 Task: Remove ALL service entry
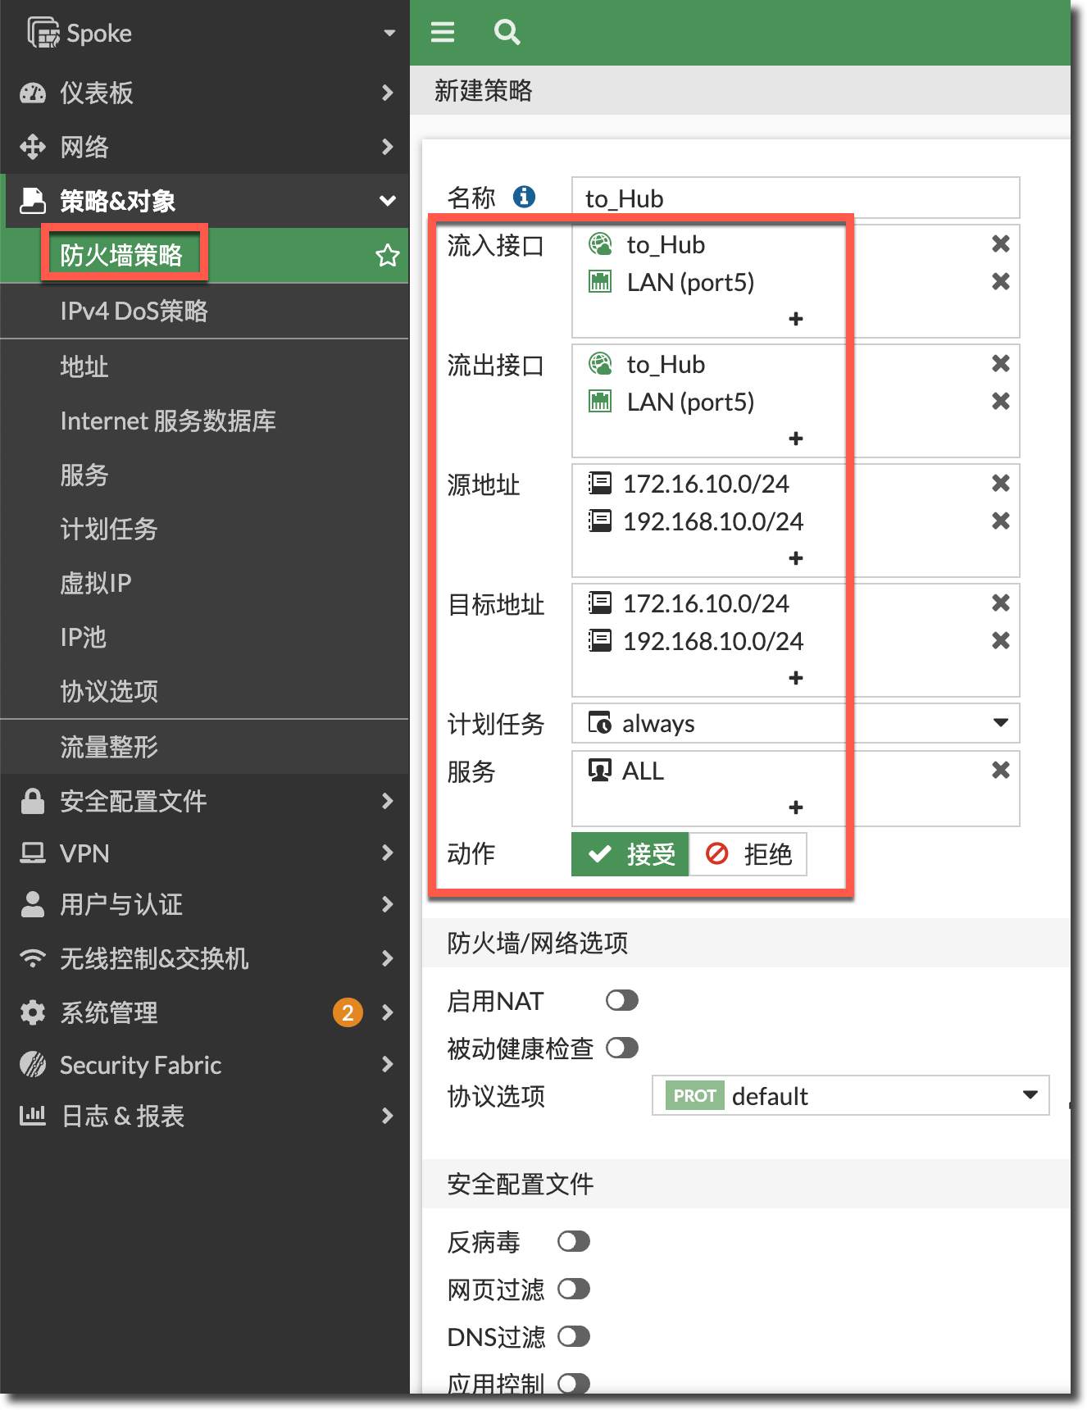(1000, 771)
